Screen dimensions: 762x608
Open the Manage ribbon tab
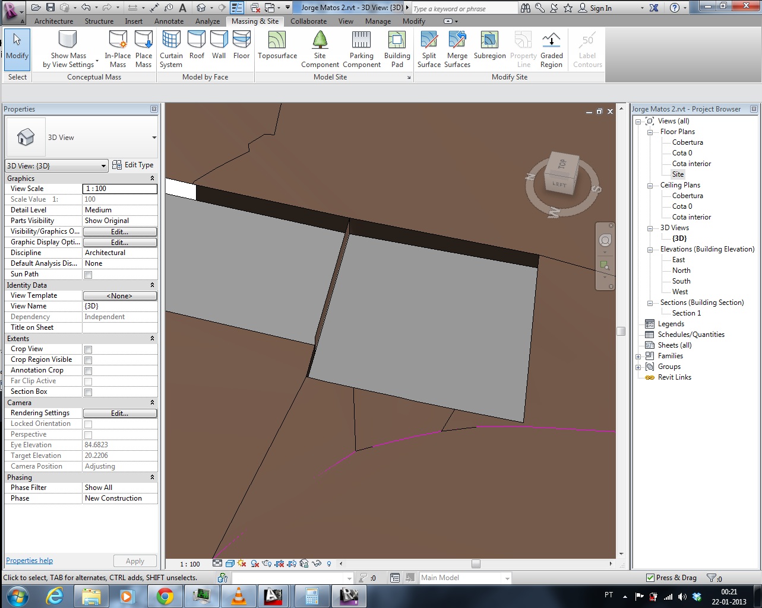click(378, 21)
